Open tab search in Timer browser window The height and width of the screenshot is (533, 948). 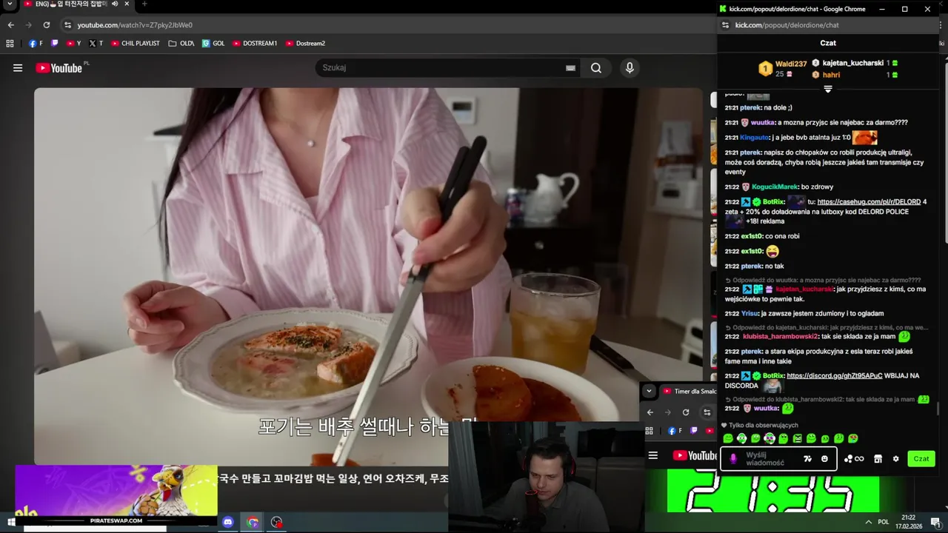point(649,391)
